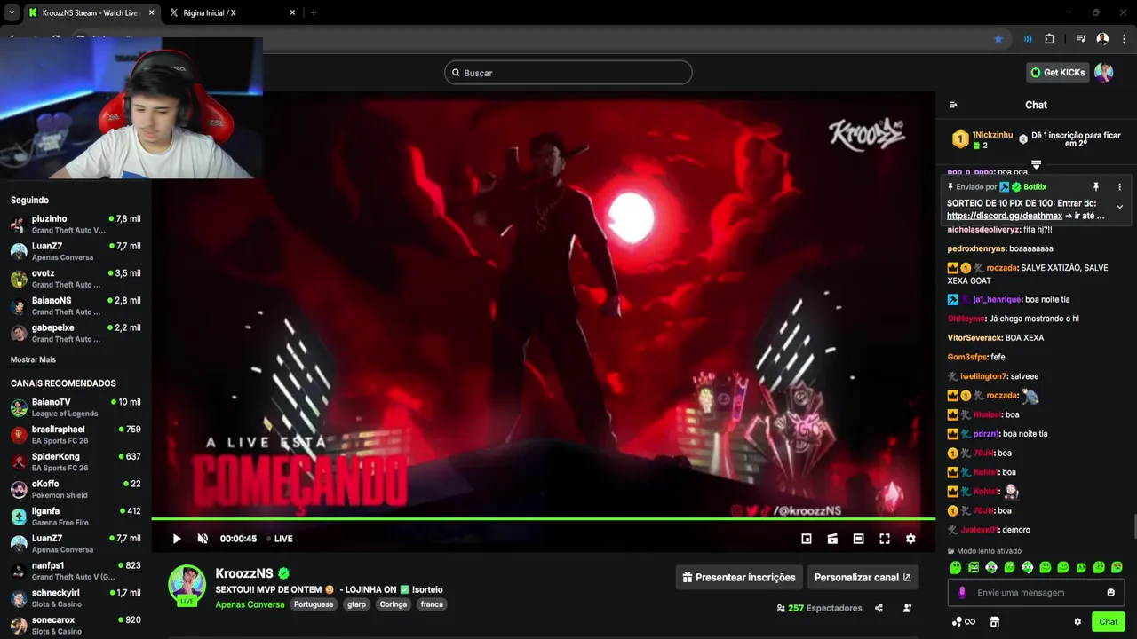Click Presentear inscrições button
1137x639 pixels.
[739, 577]
